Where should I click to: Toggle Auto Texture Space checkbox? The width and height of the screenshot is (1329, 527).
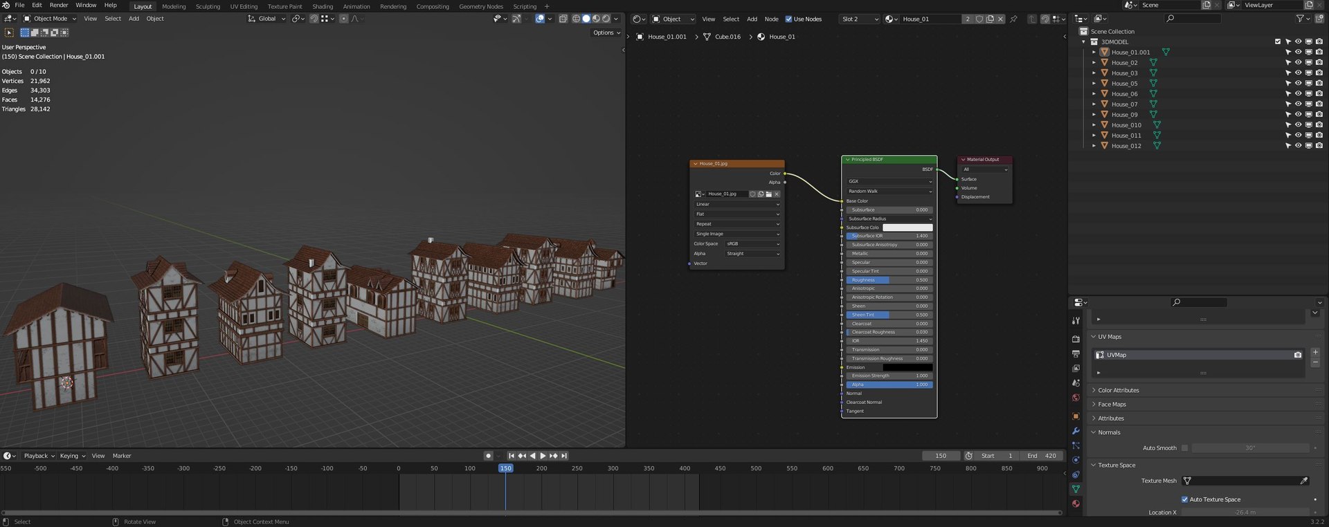1185,499
